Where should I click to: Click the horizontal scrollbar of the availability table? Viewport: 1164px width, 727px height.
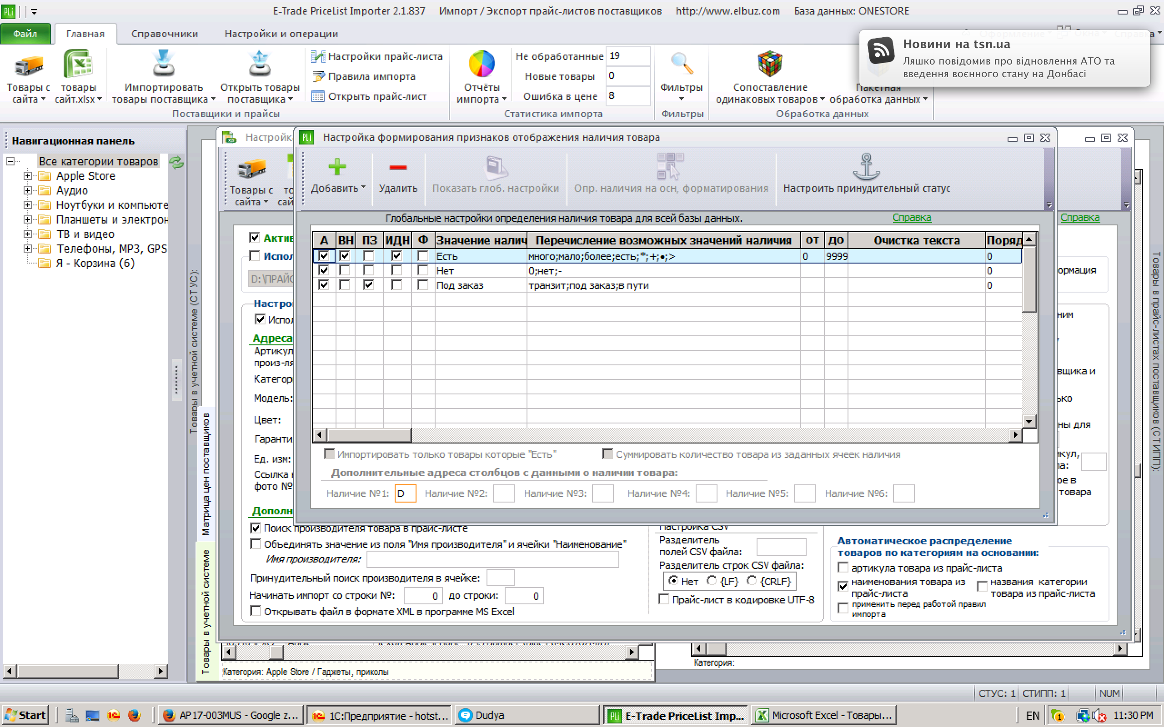pyautogui.click(x=667, y=435)
